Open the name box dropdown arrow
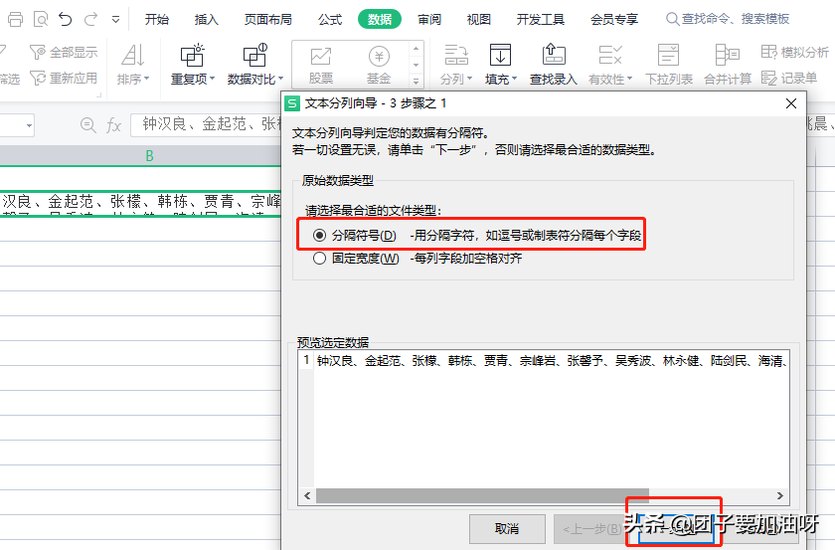 [x=29, y=125]
